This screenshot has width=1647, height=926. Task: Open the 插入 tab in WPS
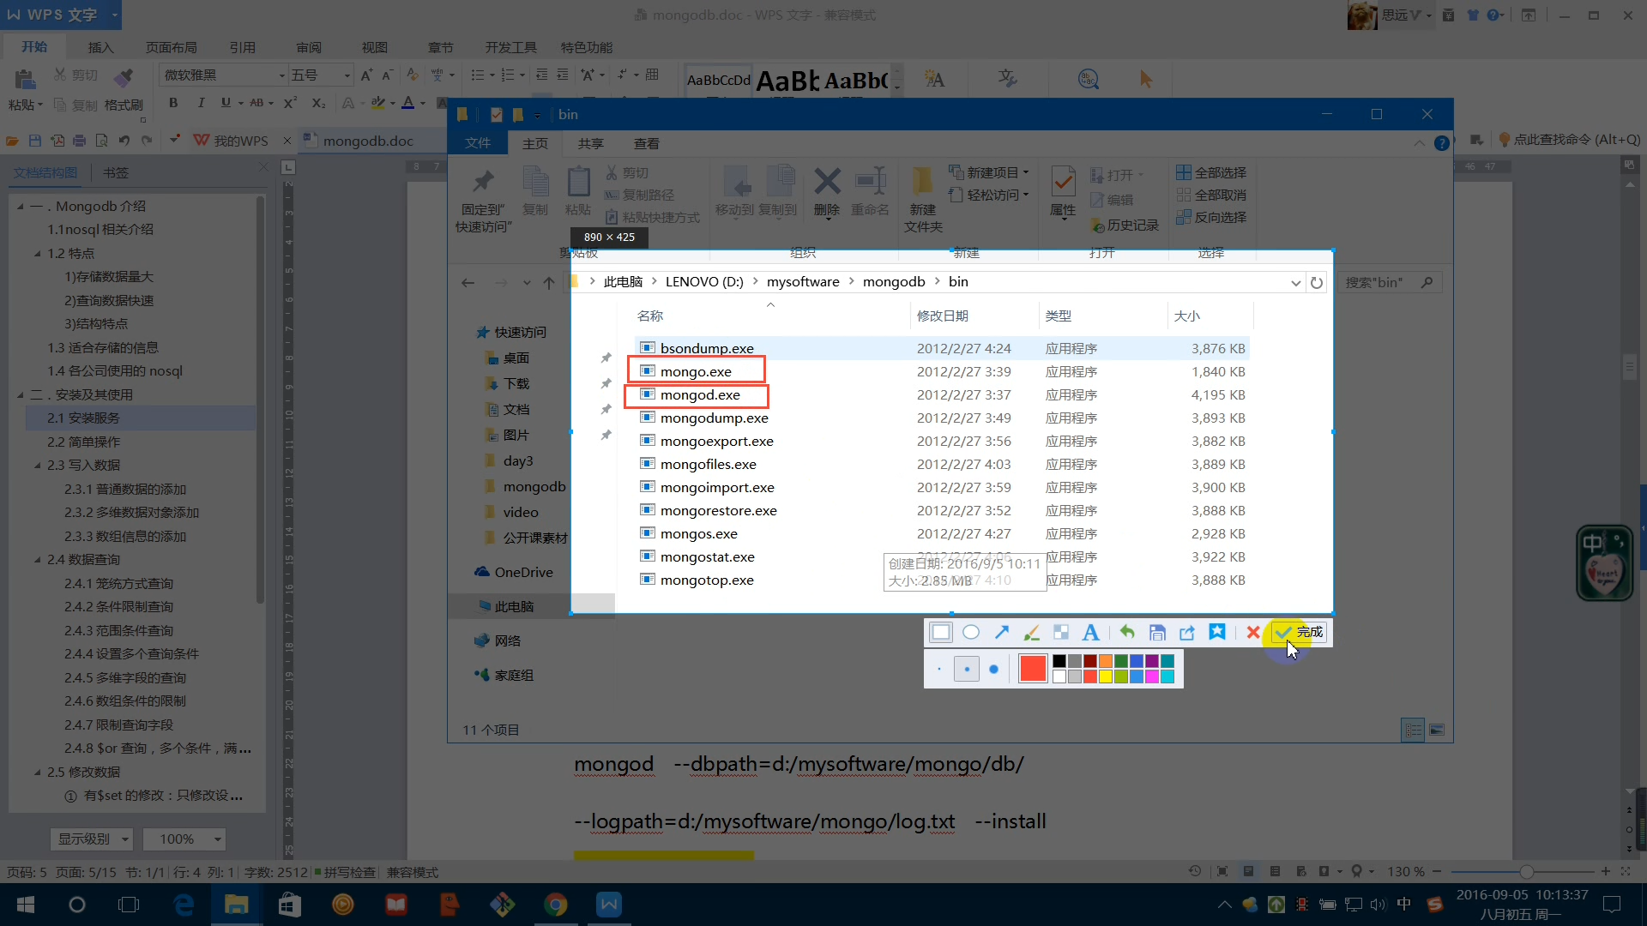[100, 47]
